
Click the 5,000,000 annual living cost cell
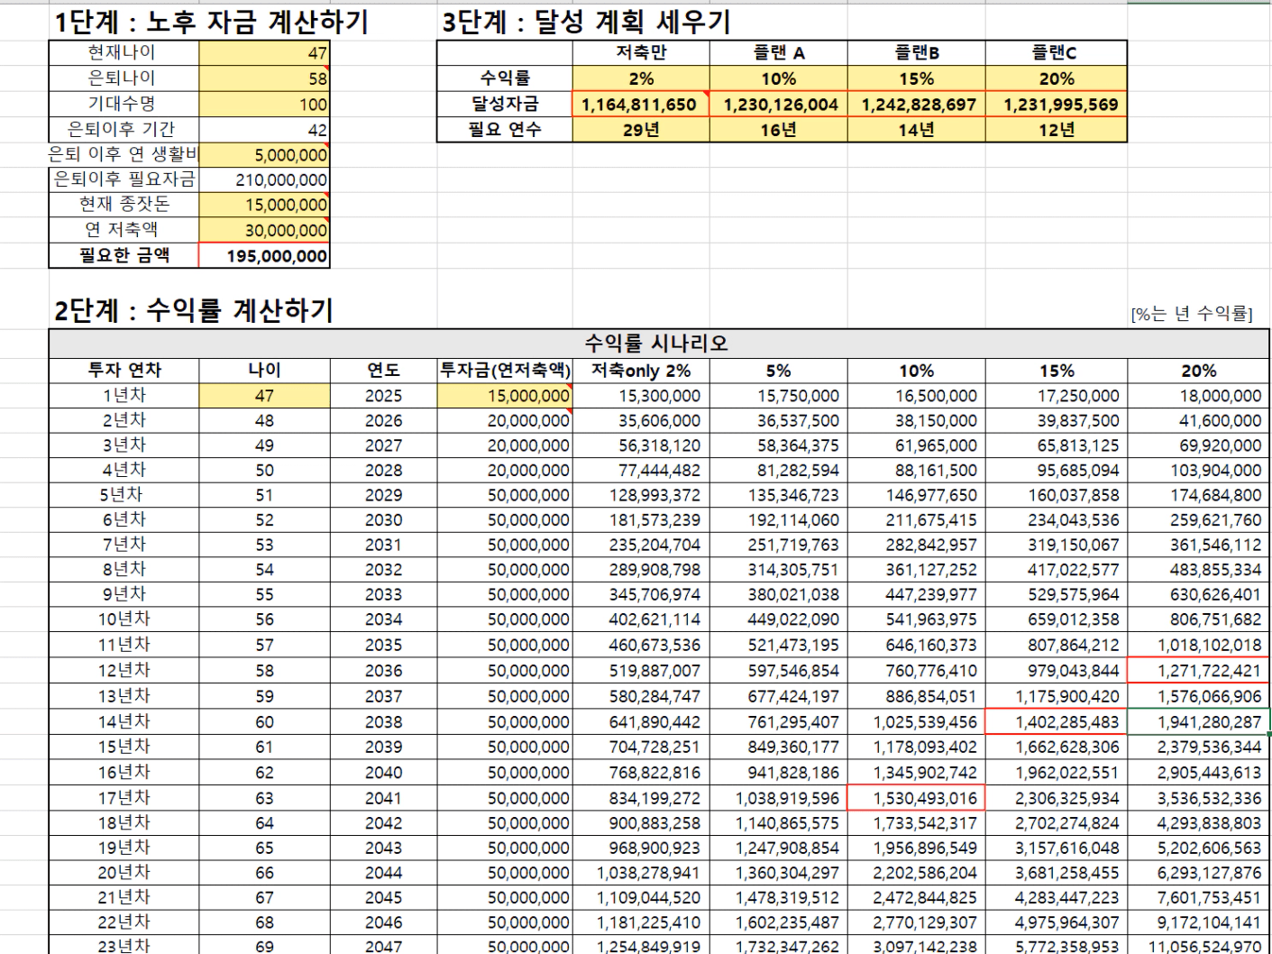(x=264, y=155)
